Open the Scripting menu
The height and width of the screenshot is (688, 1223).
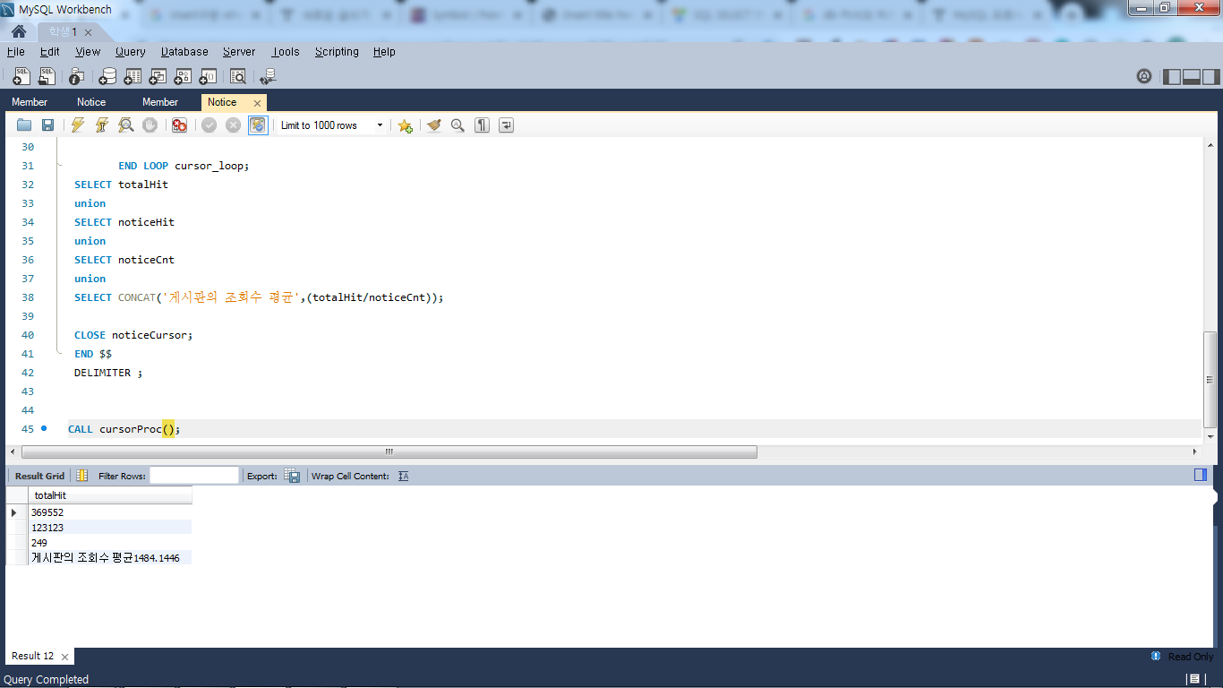[x=337, y=52]
